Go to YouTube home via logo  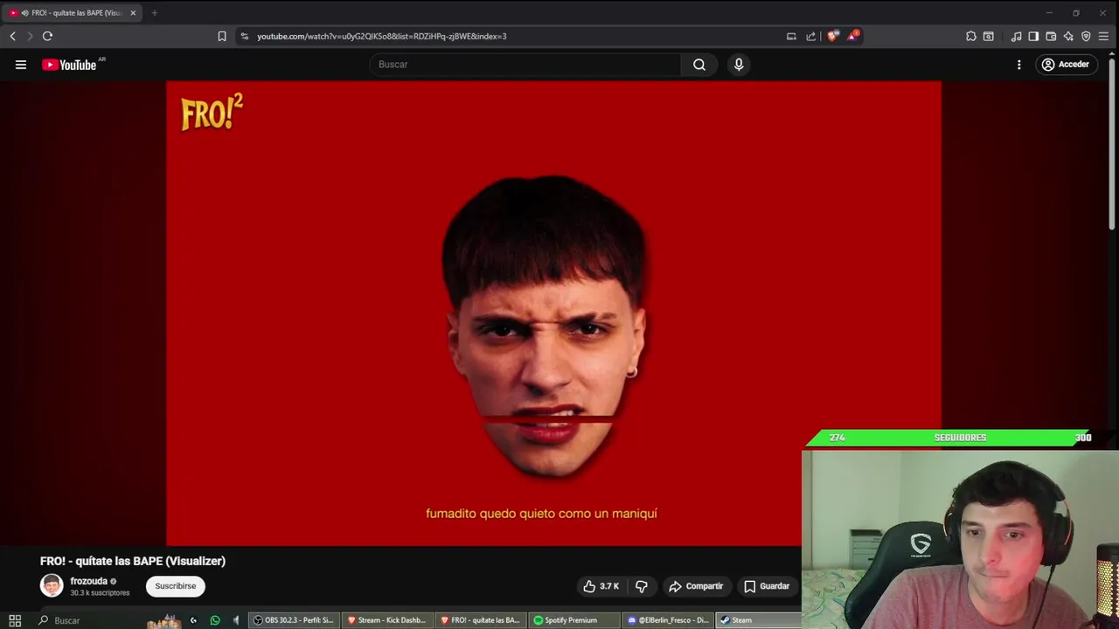tap(70, 65)
